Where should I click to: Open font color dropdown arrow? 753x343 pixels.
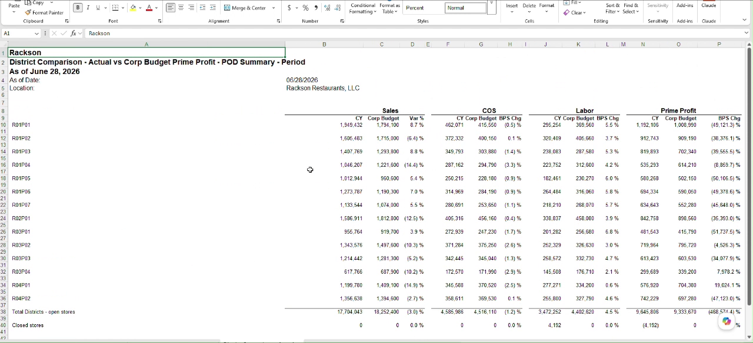156,8
